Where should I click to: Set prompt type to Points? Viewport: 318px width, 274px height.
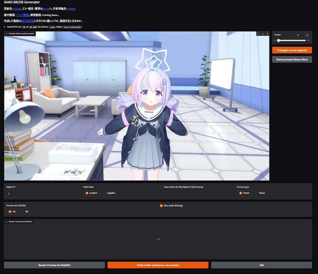(x=244, y=193)
